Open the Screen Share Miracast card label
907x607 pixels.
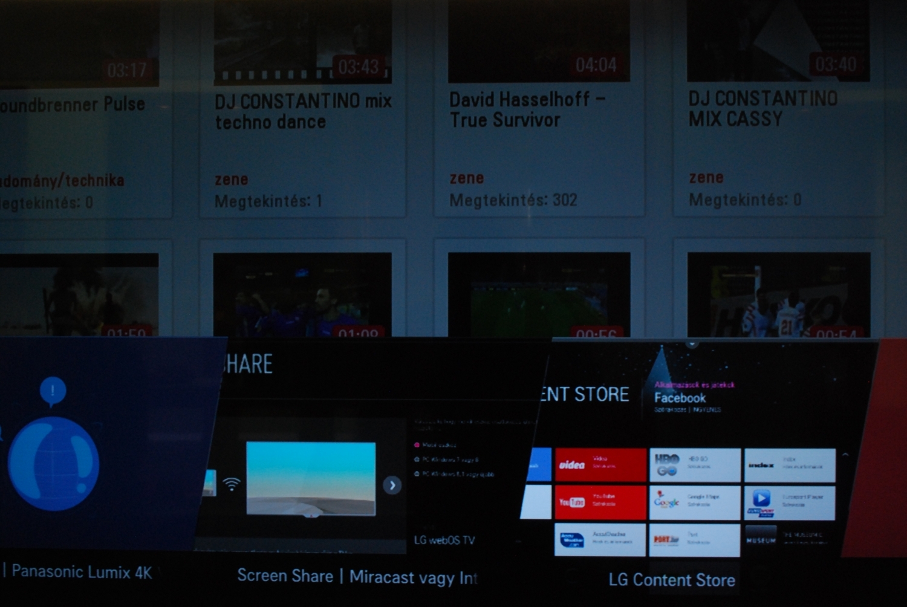[x=357, y=577]
